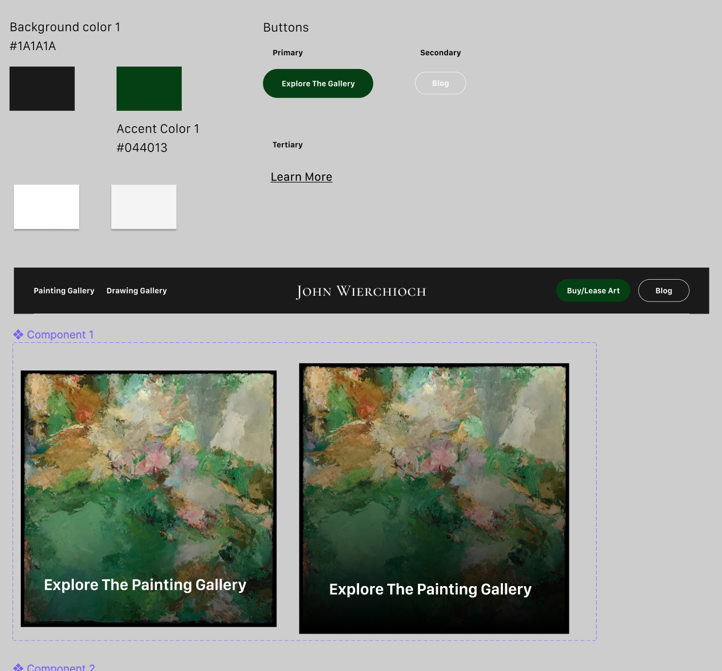The height and width of the screenshot is (671, 722).
Task: Click the Explore The Gallery primary button
Action: (x=318, y=84)
